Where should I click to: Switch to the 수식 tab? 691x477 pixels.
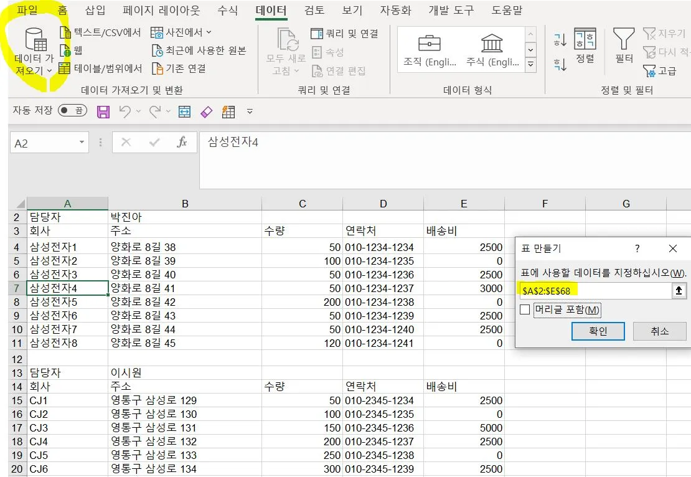228,10
